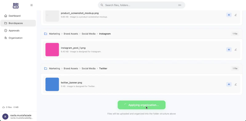The height and width of the screenshot is (121, 246).
Task: Click AI badge for product_screenshot_mockup.png
Action: point(229,15)
